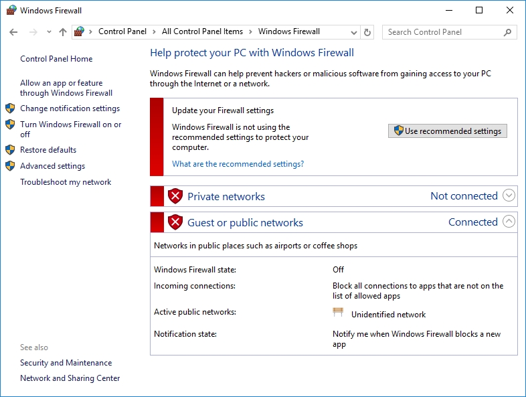The width and height of the screenshot is (526, 397).
Task: Open Control Panel Home link
Action: pyautogui.click(x=56, y=59)
